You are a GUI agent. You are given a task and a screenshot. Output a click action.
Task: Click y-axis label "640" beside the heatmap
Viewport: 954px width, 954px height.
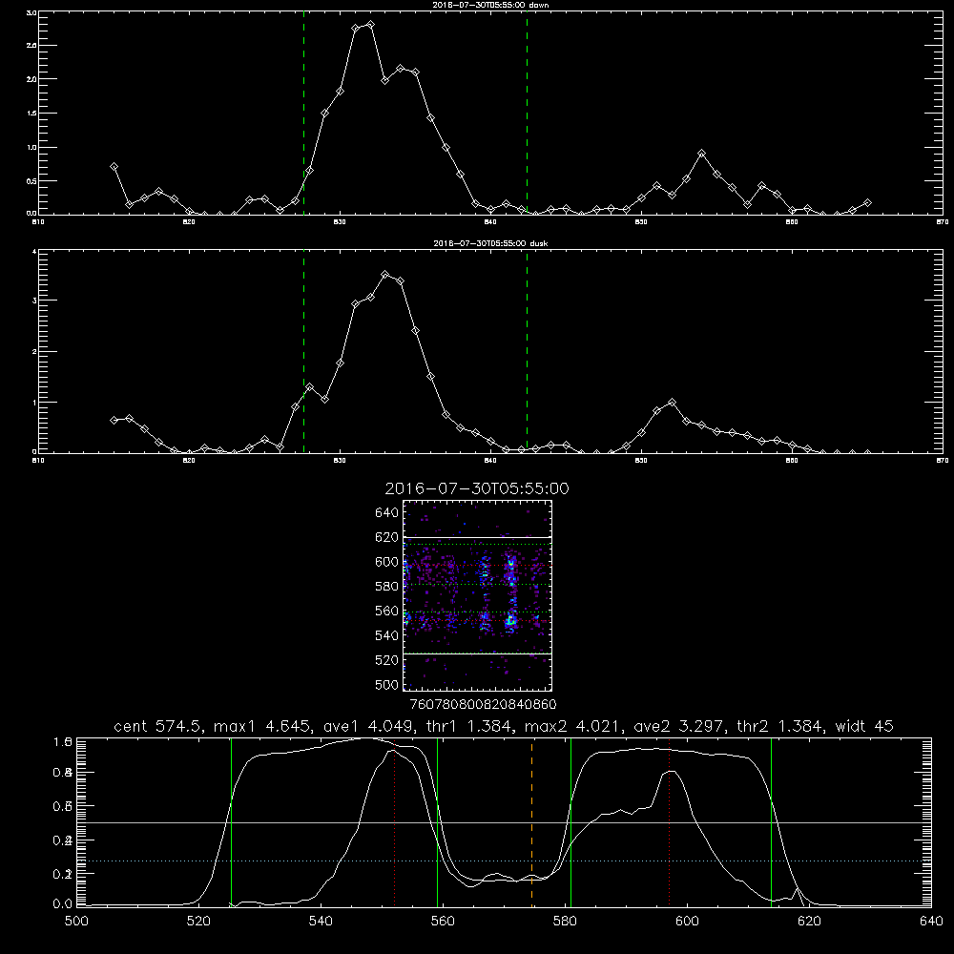tap(387, 513)
